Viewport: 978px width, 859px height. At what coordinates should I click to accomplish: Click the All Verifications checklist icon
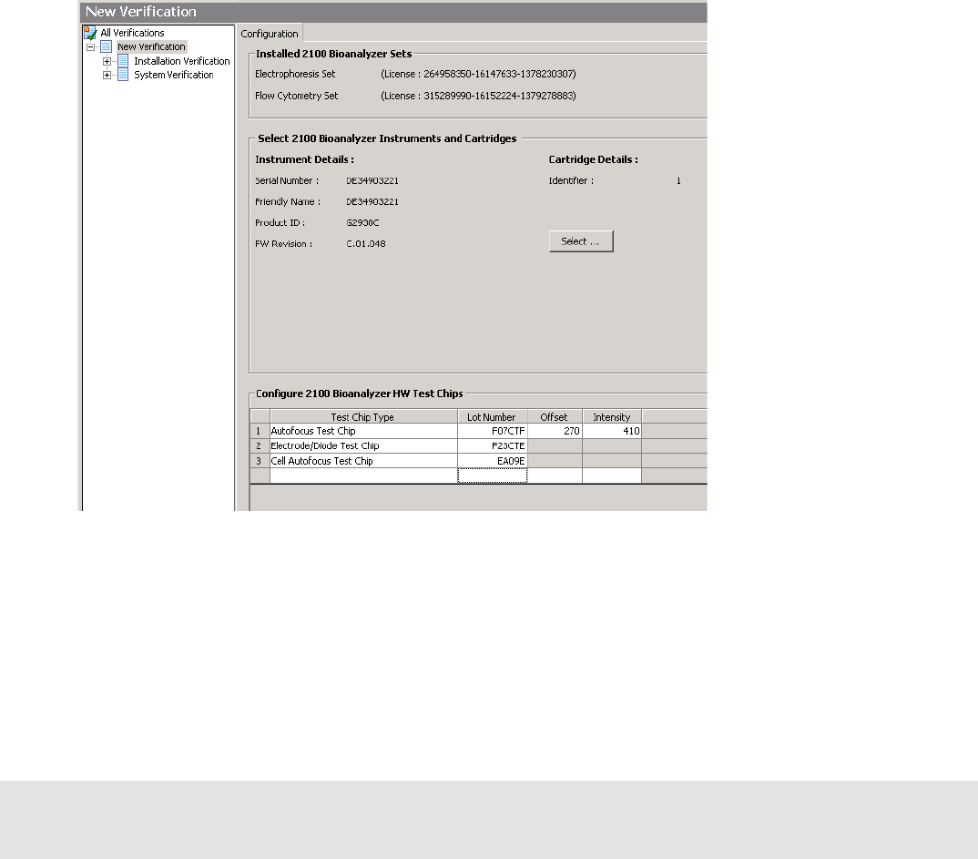pyautogui.click(x=90, y=33)
